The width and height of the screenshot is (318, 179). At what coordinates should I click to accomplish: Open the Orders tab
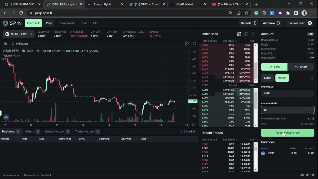click(32, 131)
